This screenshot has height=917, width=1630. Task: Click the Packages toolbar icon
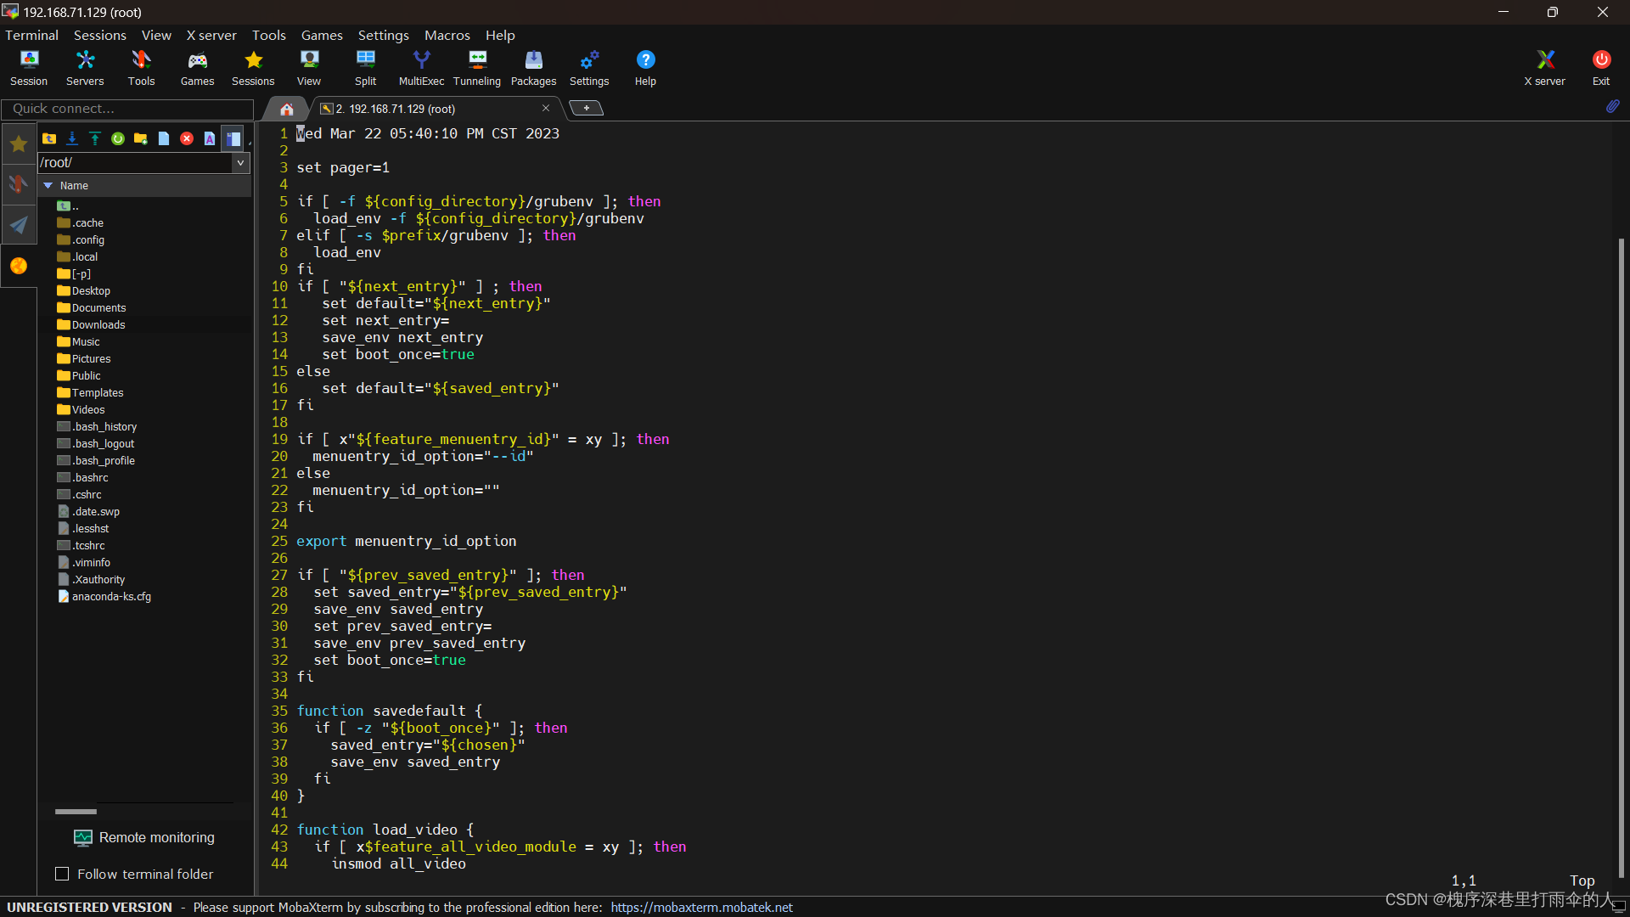click(533, 67)
